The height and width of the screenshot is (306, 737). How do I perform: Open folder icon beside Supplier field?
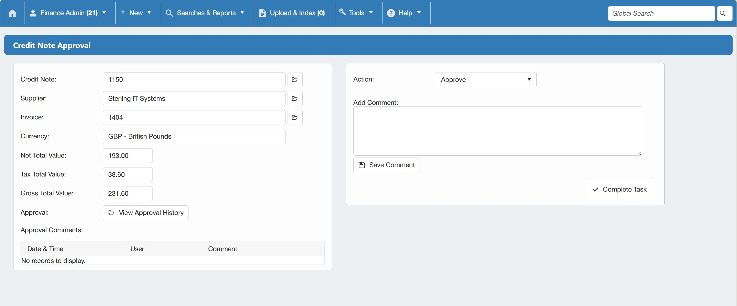(x=295, y=99)
